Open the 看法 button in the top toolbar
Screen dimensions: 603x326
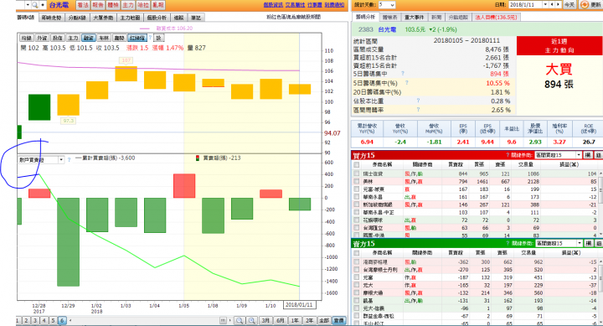coord(83,5)
